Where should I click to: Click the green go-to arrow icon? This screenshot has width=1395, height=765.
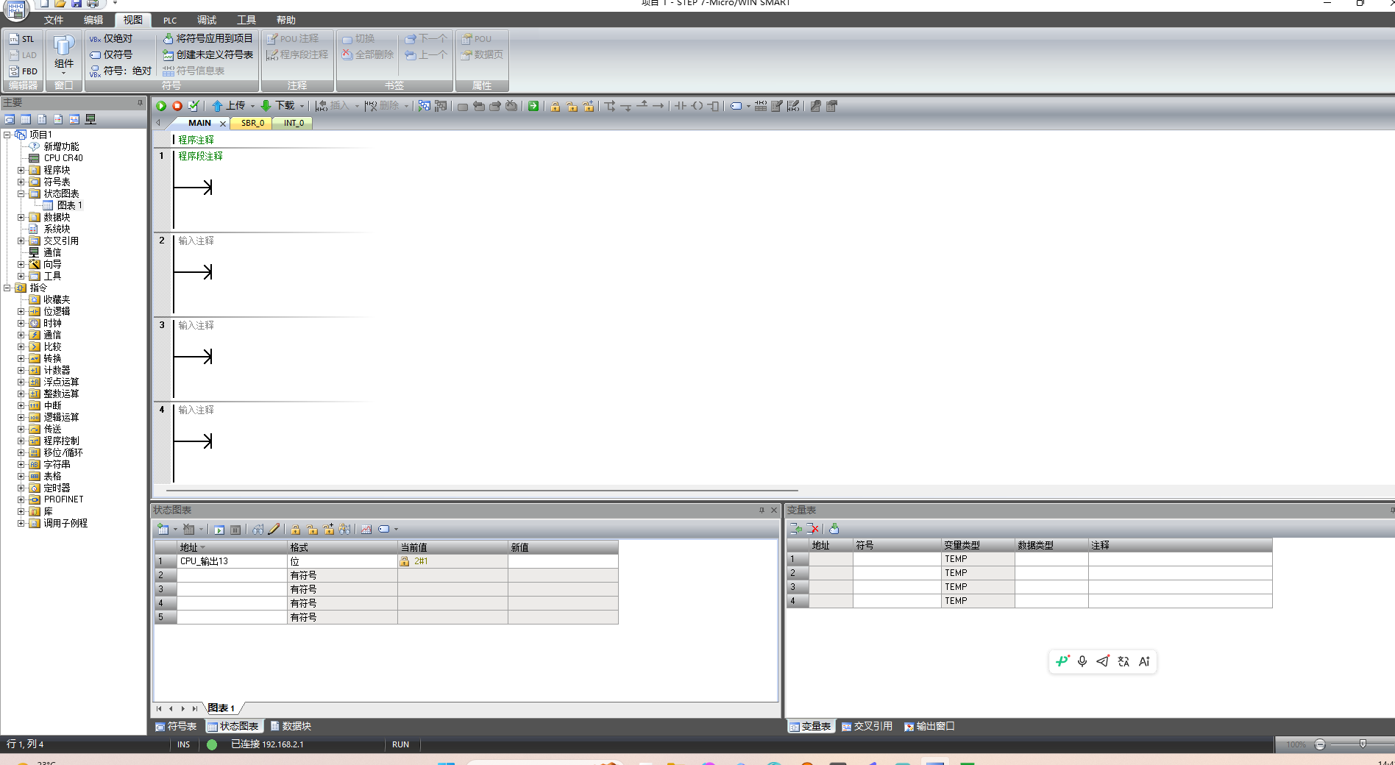click(x=533, y=106)
